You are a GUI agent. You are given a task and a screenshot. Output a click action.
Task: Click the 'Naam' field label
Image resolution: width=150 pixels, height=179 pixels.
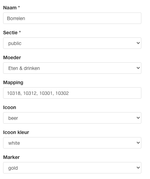coord(10,8)
